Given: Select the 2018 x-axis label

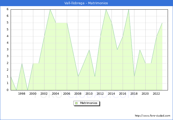Looking at the screenshot, I should [x=134, y=94].
